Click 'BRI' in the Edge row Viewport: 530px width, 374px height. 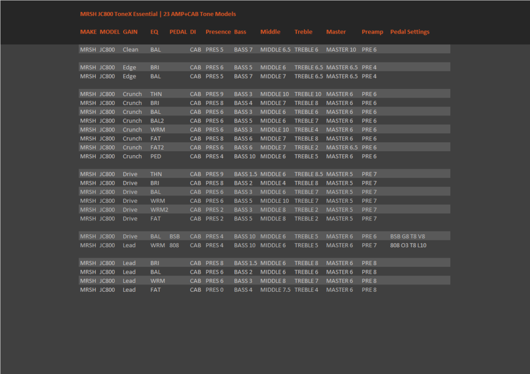pos(154,67)
